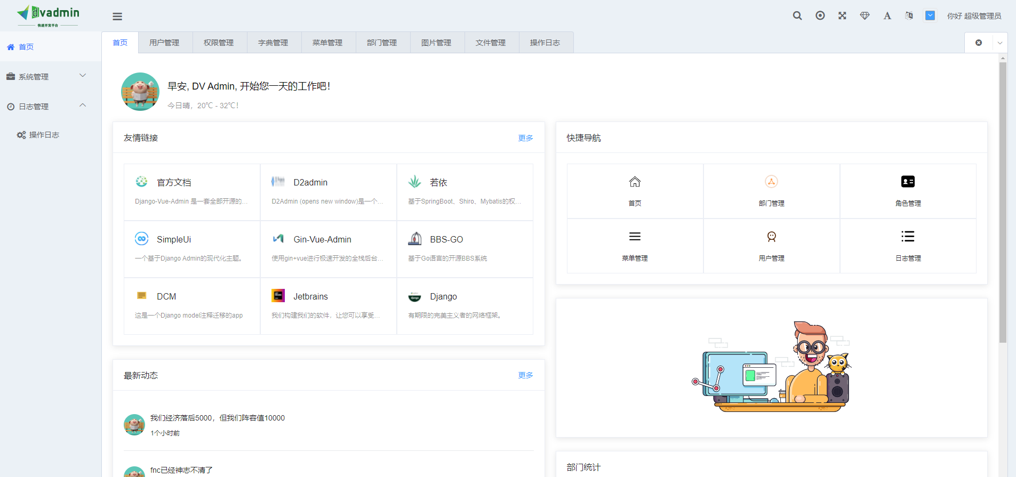Click the 1个小时前 timestamp
Image resolution: width=1016 pixels, height=477 pixels.
click(165, 433)
